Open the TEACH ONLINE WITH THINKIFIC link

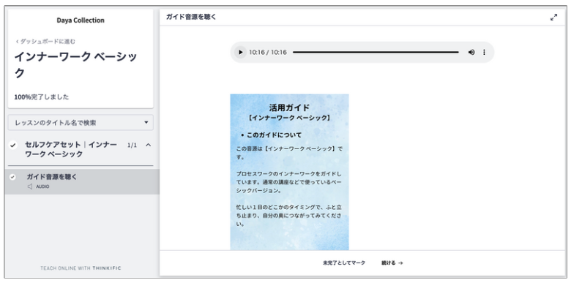coord(81,268)
